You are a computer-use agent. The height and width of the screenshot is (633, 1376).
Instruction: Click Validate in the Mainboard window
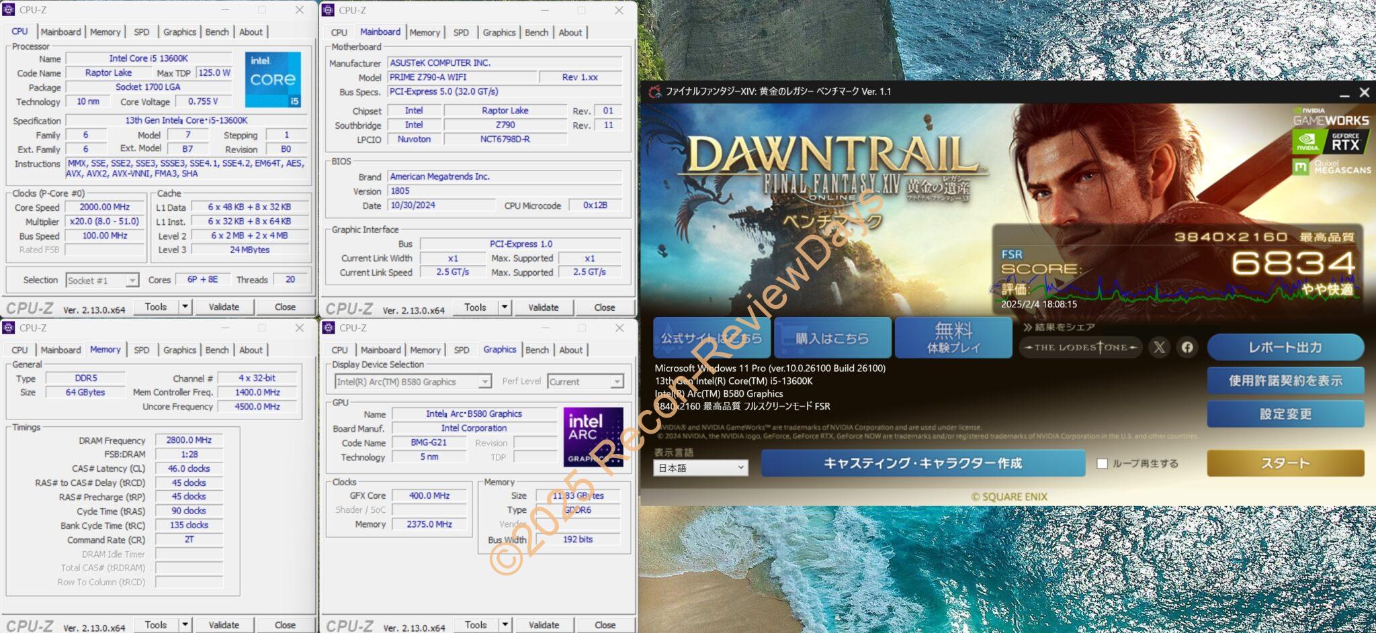pos(543,307)
